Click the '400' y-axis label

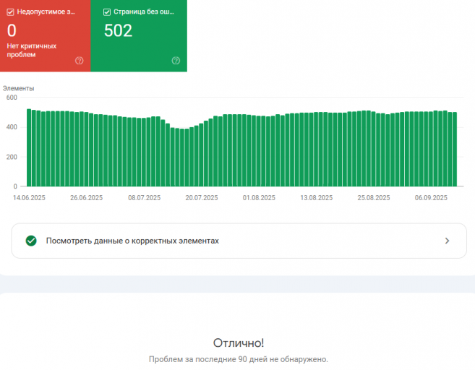(12, 127)
